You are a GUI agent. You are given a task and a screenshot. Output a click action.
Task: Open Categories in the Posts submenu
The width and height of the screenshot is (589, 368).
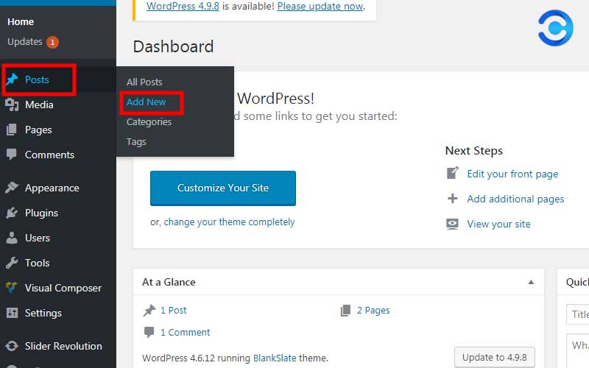pyautogui.click(x=149, y=122)
